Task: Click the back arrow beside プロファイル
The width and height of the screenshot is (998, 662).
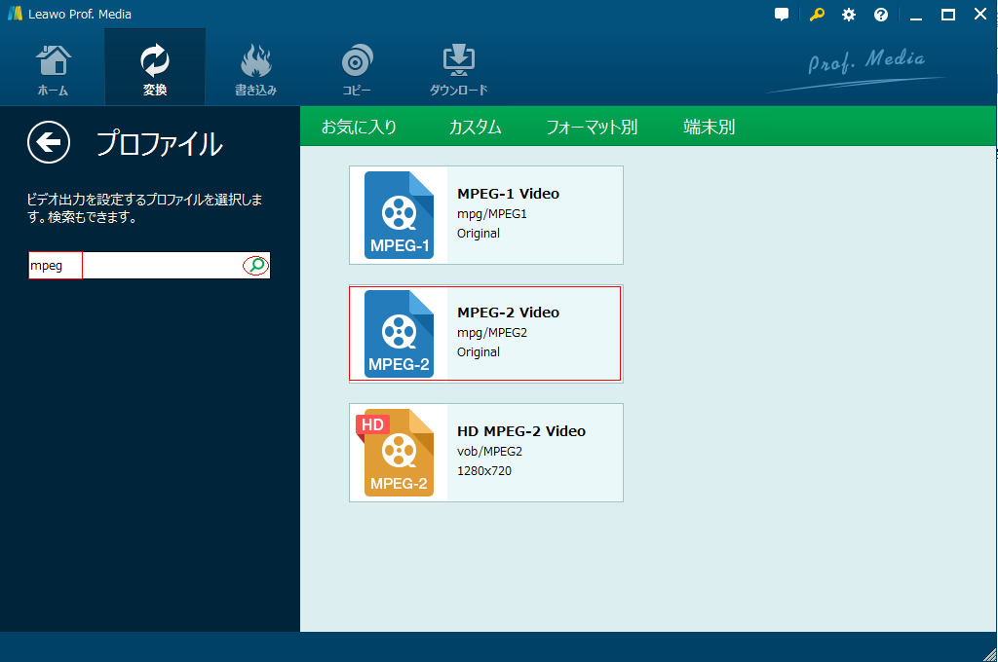Action: coord(49,143)
